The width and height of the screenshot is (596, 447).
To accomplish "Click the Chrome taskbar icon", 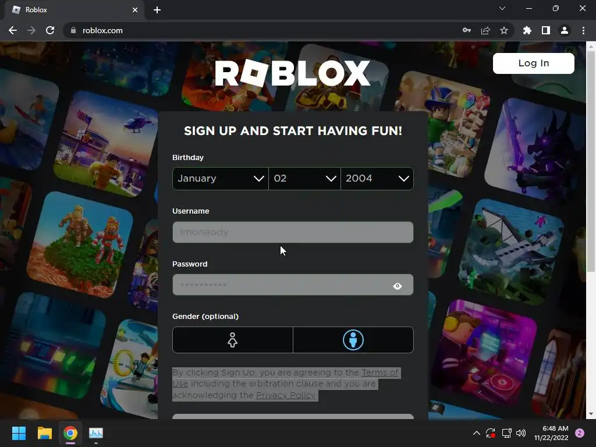I will point(70,433).
